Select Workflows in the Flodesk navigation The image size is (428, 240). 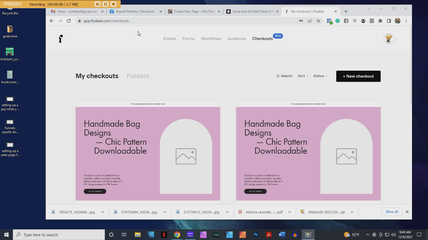[x=211, y=38]
